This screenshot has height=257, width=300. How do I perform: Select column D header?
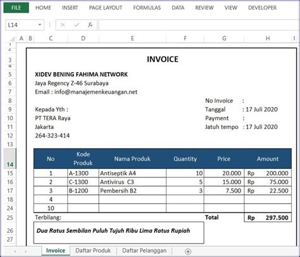pos(83,39)
